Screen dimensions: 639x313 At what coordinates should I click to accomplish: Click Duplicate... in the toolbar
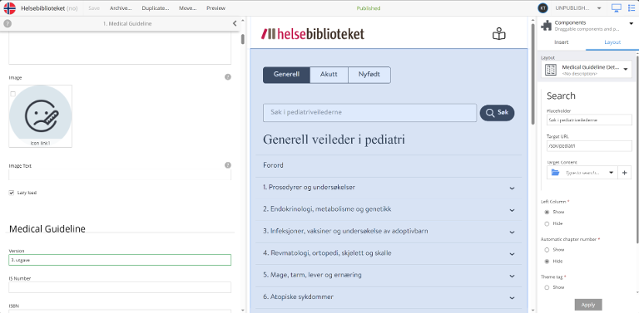pyautogui.click(x=156, y=8)
